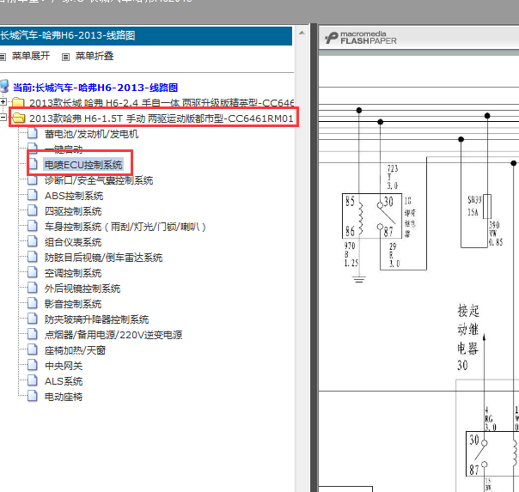Expand the 2013款长城 哈弗 H6-2.4 folder node
The image size is (519, 492).
3,102
